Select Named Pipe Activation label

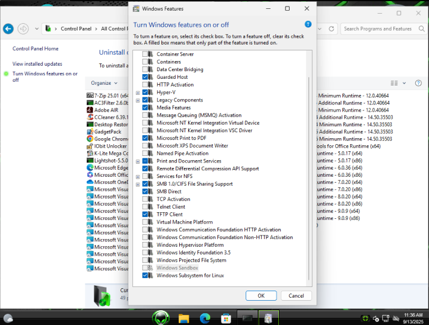click(183, 154)
